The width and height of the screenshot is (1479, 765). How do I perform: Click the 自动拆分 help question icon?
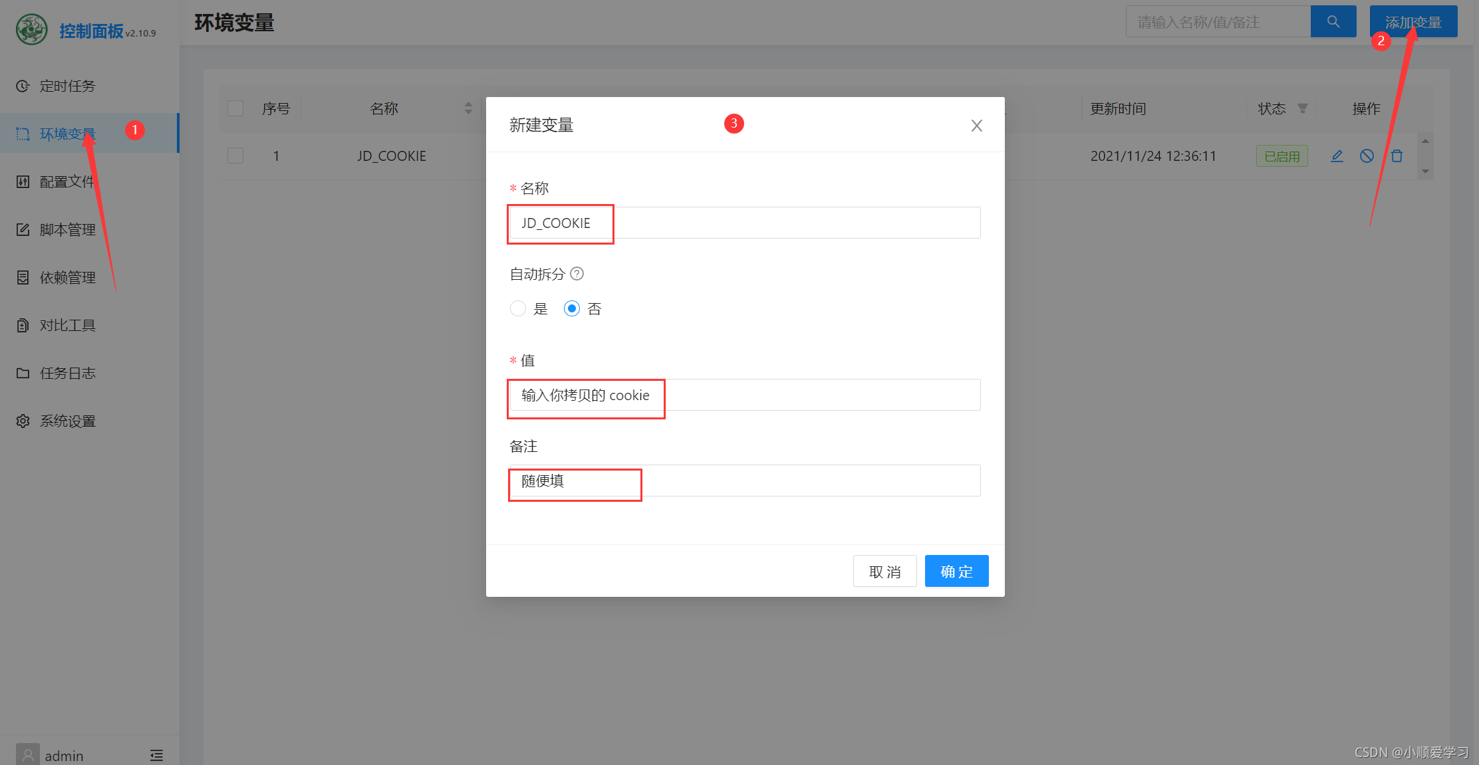click(x=577, y=274)
